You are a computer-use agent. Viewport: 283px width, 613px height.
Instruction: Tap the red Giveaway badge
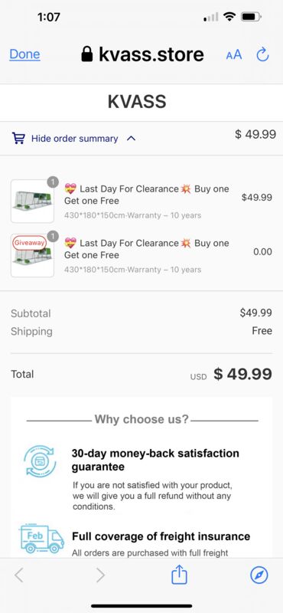click(x=29, y=243)
